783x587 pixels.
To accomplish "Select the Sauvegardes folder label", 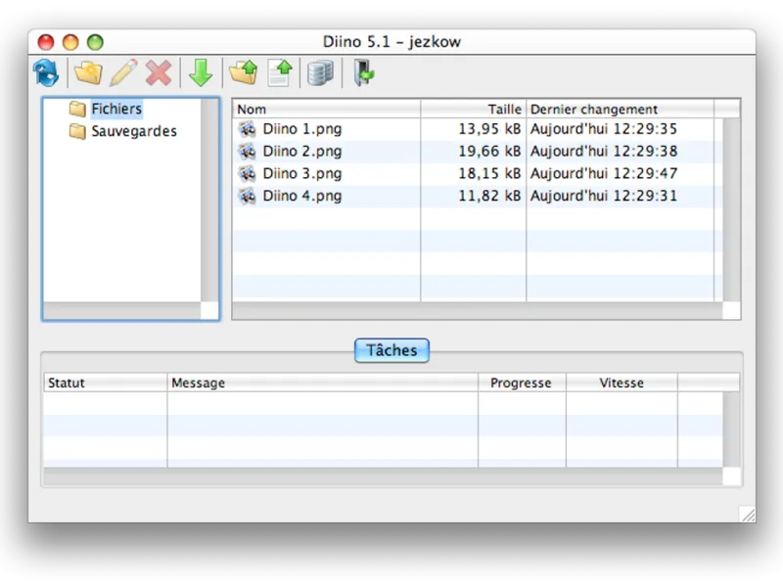I will [134, 131].
